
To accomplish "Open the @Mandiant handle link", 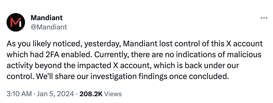I will tap(49, 27).
